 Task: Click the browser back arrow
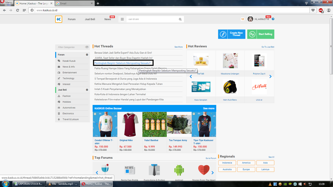(x=4, y=10)
